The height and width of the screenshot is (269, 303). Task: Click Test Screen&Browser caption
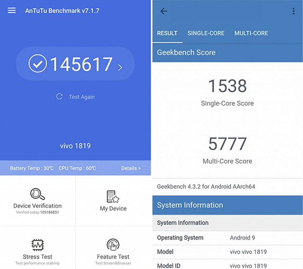[x=113, y=263]
